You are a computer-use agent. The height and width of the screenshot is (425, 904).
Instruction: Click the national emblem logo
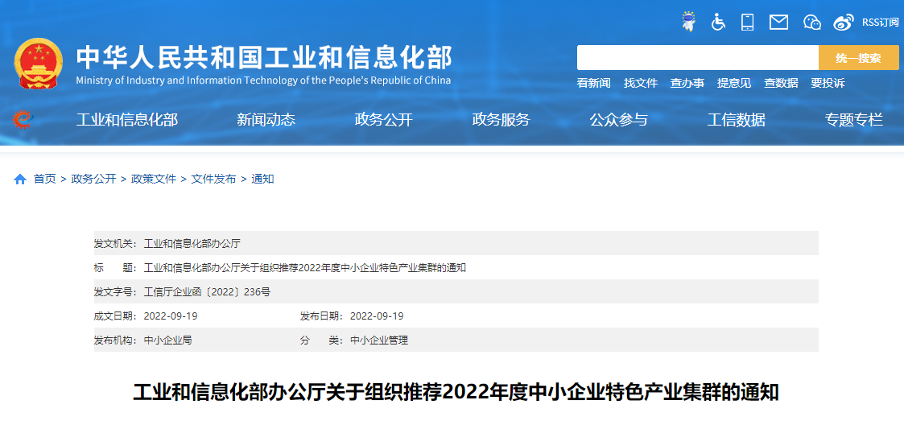point(38,64)
